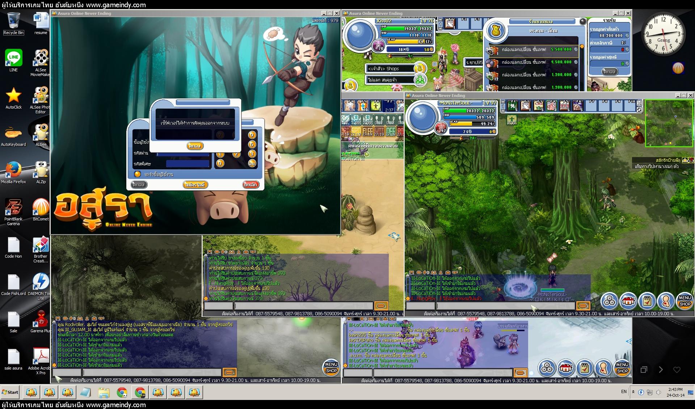Click the grey ตกลง button on the login form
The width and height of the screenshot is (695, 409).
tap(138, 185)
